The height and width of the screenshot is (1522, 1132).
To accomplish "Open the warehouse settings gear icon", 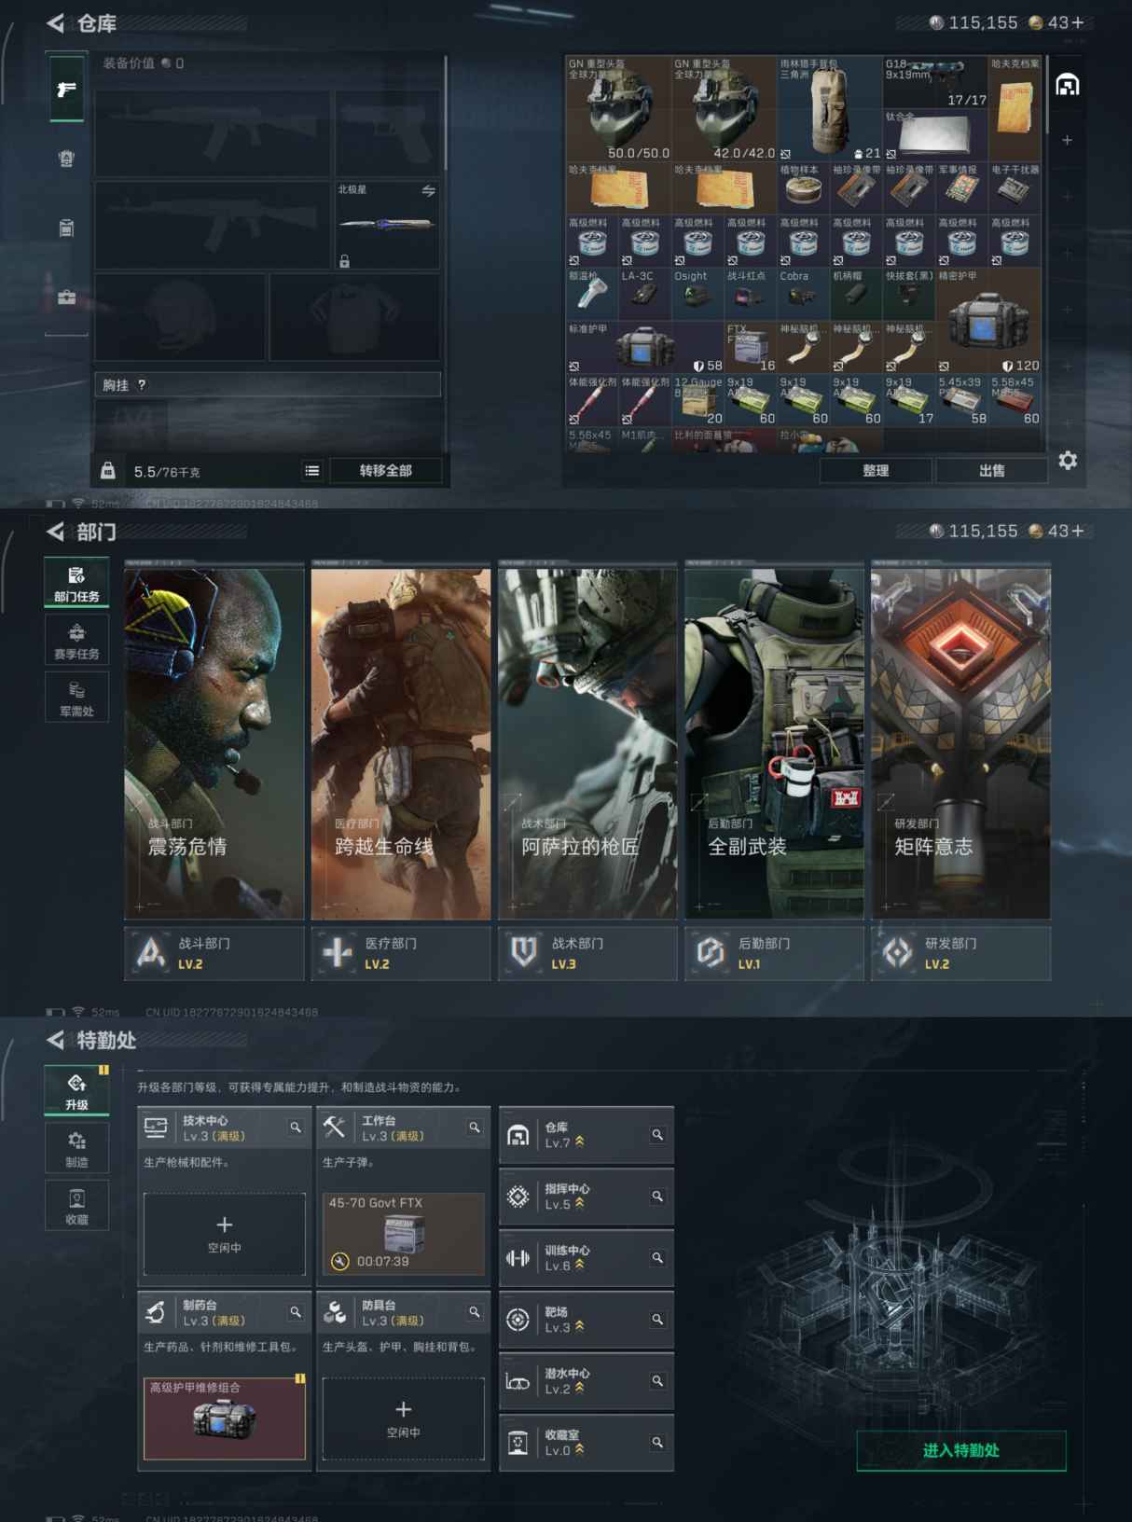I will [1068, 461].
